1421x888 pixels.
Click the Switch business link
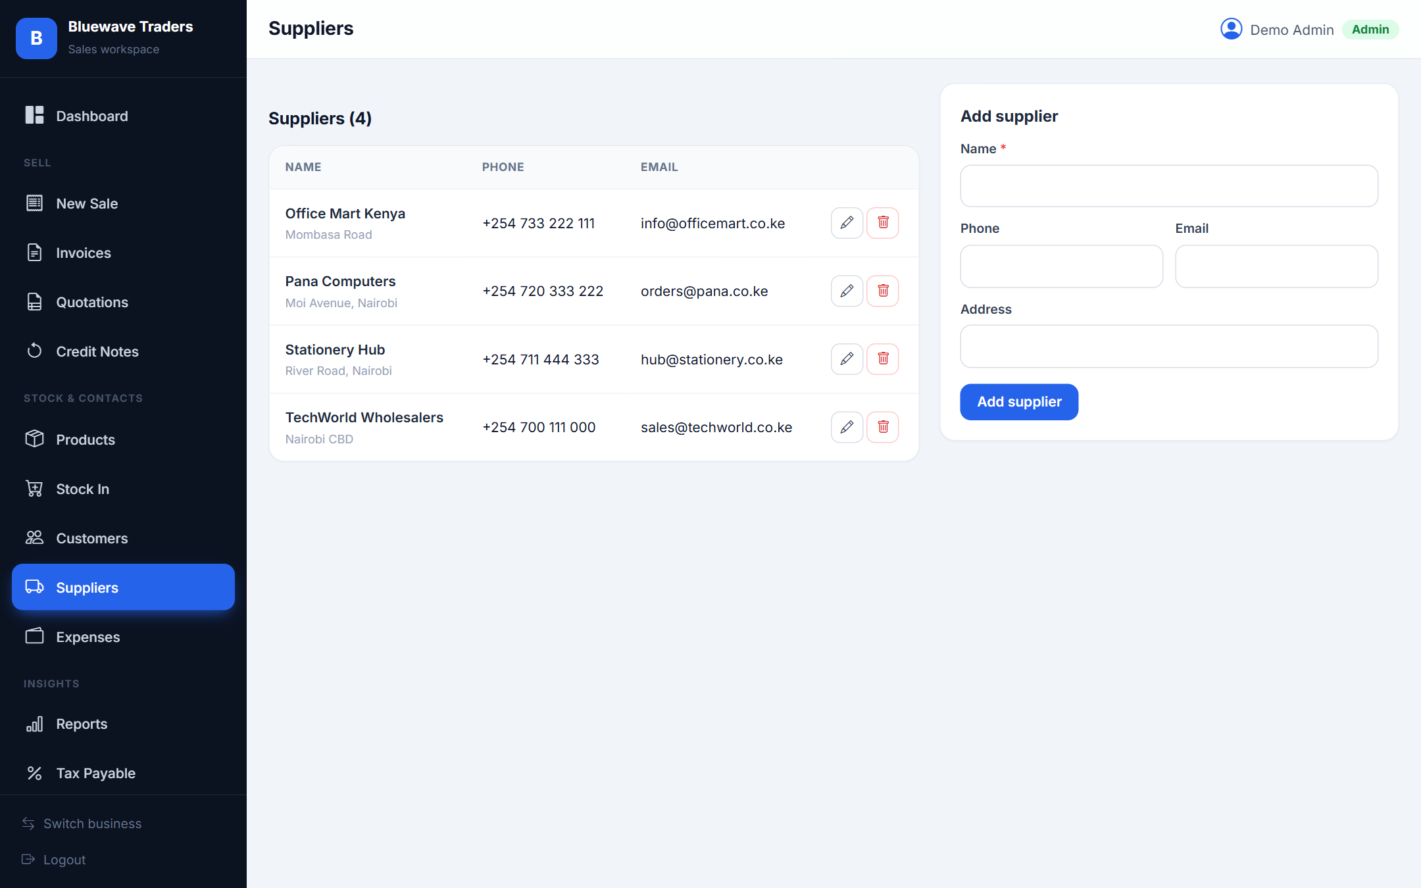82,824
